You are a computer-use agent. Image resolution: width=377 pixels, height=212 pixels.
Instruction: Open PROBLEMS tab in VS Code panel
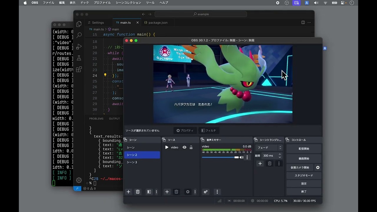[96, 119]
